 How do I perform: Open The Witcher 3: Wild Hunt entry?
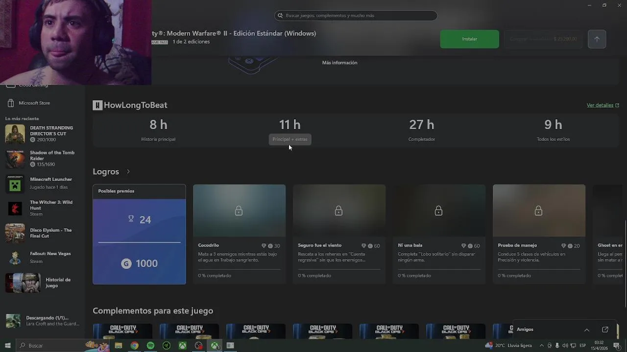click(42, 208)
